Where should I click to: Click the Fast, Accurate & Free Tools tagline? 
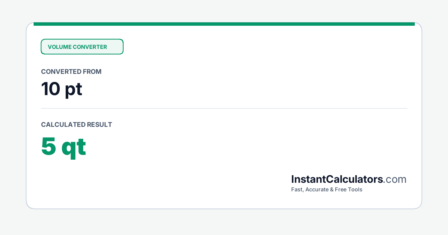pos(327,189)
